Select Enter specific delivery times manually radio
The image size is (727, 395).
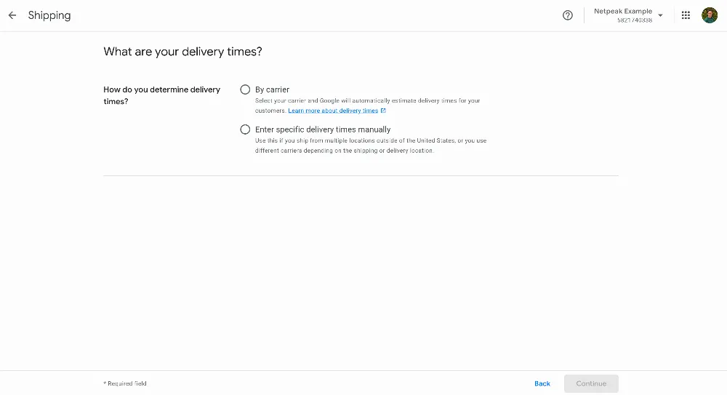(x=245, y=129)
